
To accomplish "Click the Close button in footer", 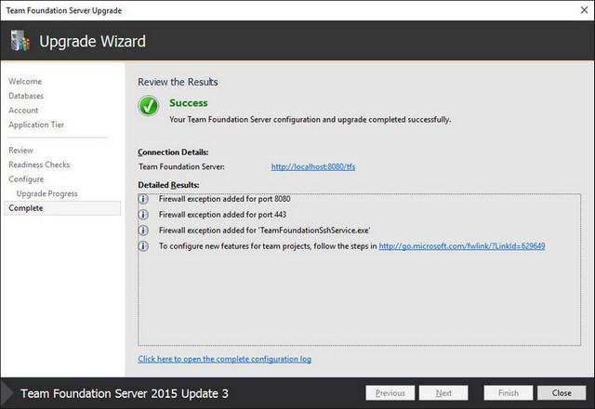I will 562,393.
